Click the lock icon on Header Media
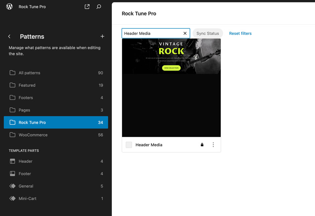Image resolution: width=315 pixels, height=216 pixels. coord(202,145)
